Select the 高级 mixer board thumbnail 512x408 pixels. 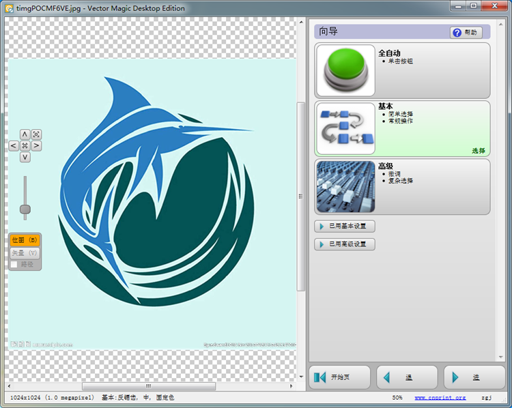(346, 186)
